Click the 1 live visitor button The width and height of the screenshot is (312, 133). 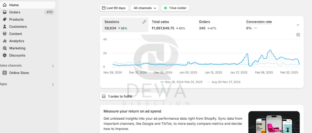(x=175, y=8)
